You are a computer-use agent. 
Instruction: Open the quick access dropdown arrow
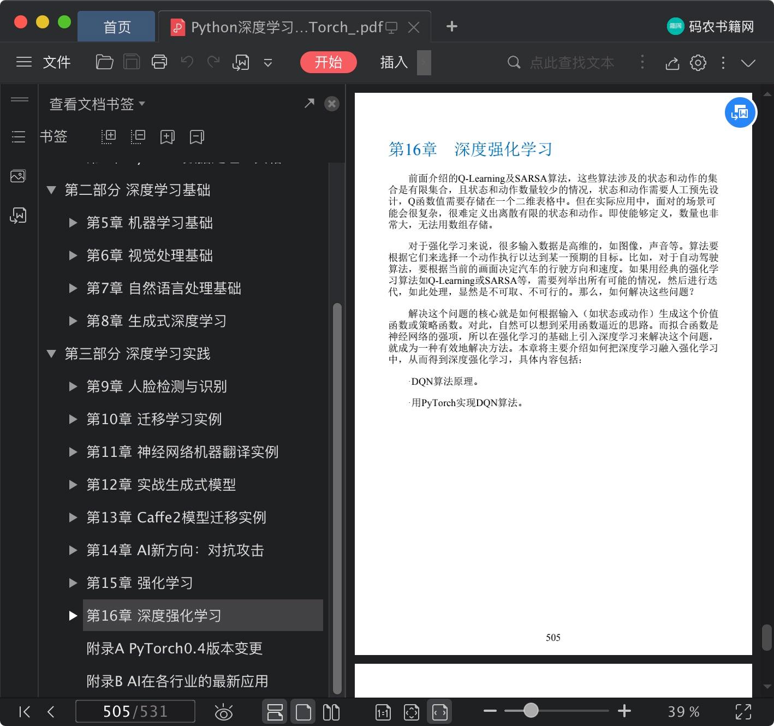pyautogui.click(x=268, y=63)
